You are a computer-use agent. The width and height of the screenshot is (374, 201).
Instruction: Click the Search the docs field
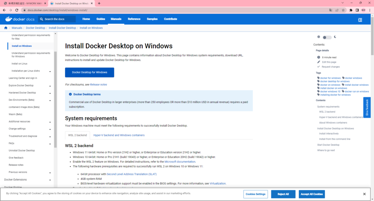pos(58,19)
